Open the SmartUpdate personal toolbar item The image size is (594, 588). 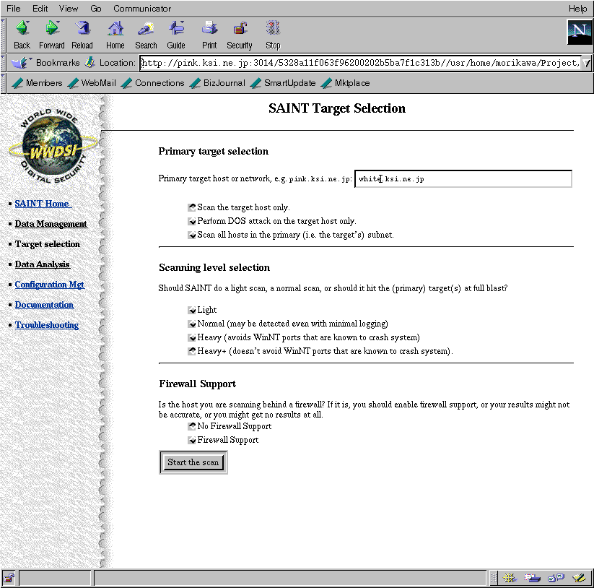[283, 83]
